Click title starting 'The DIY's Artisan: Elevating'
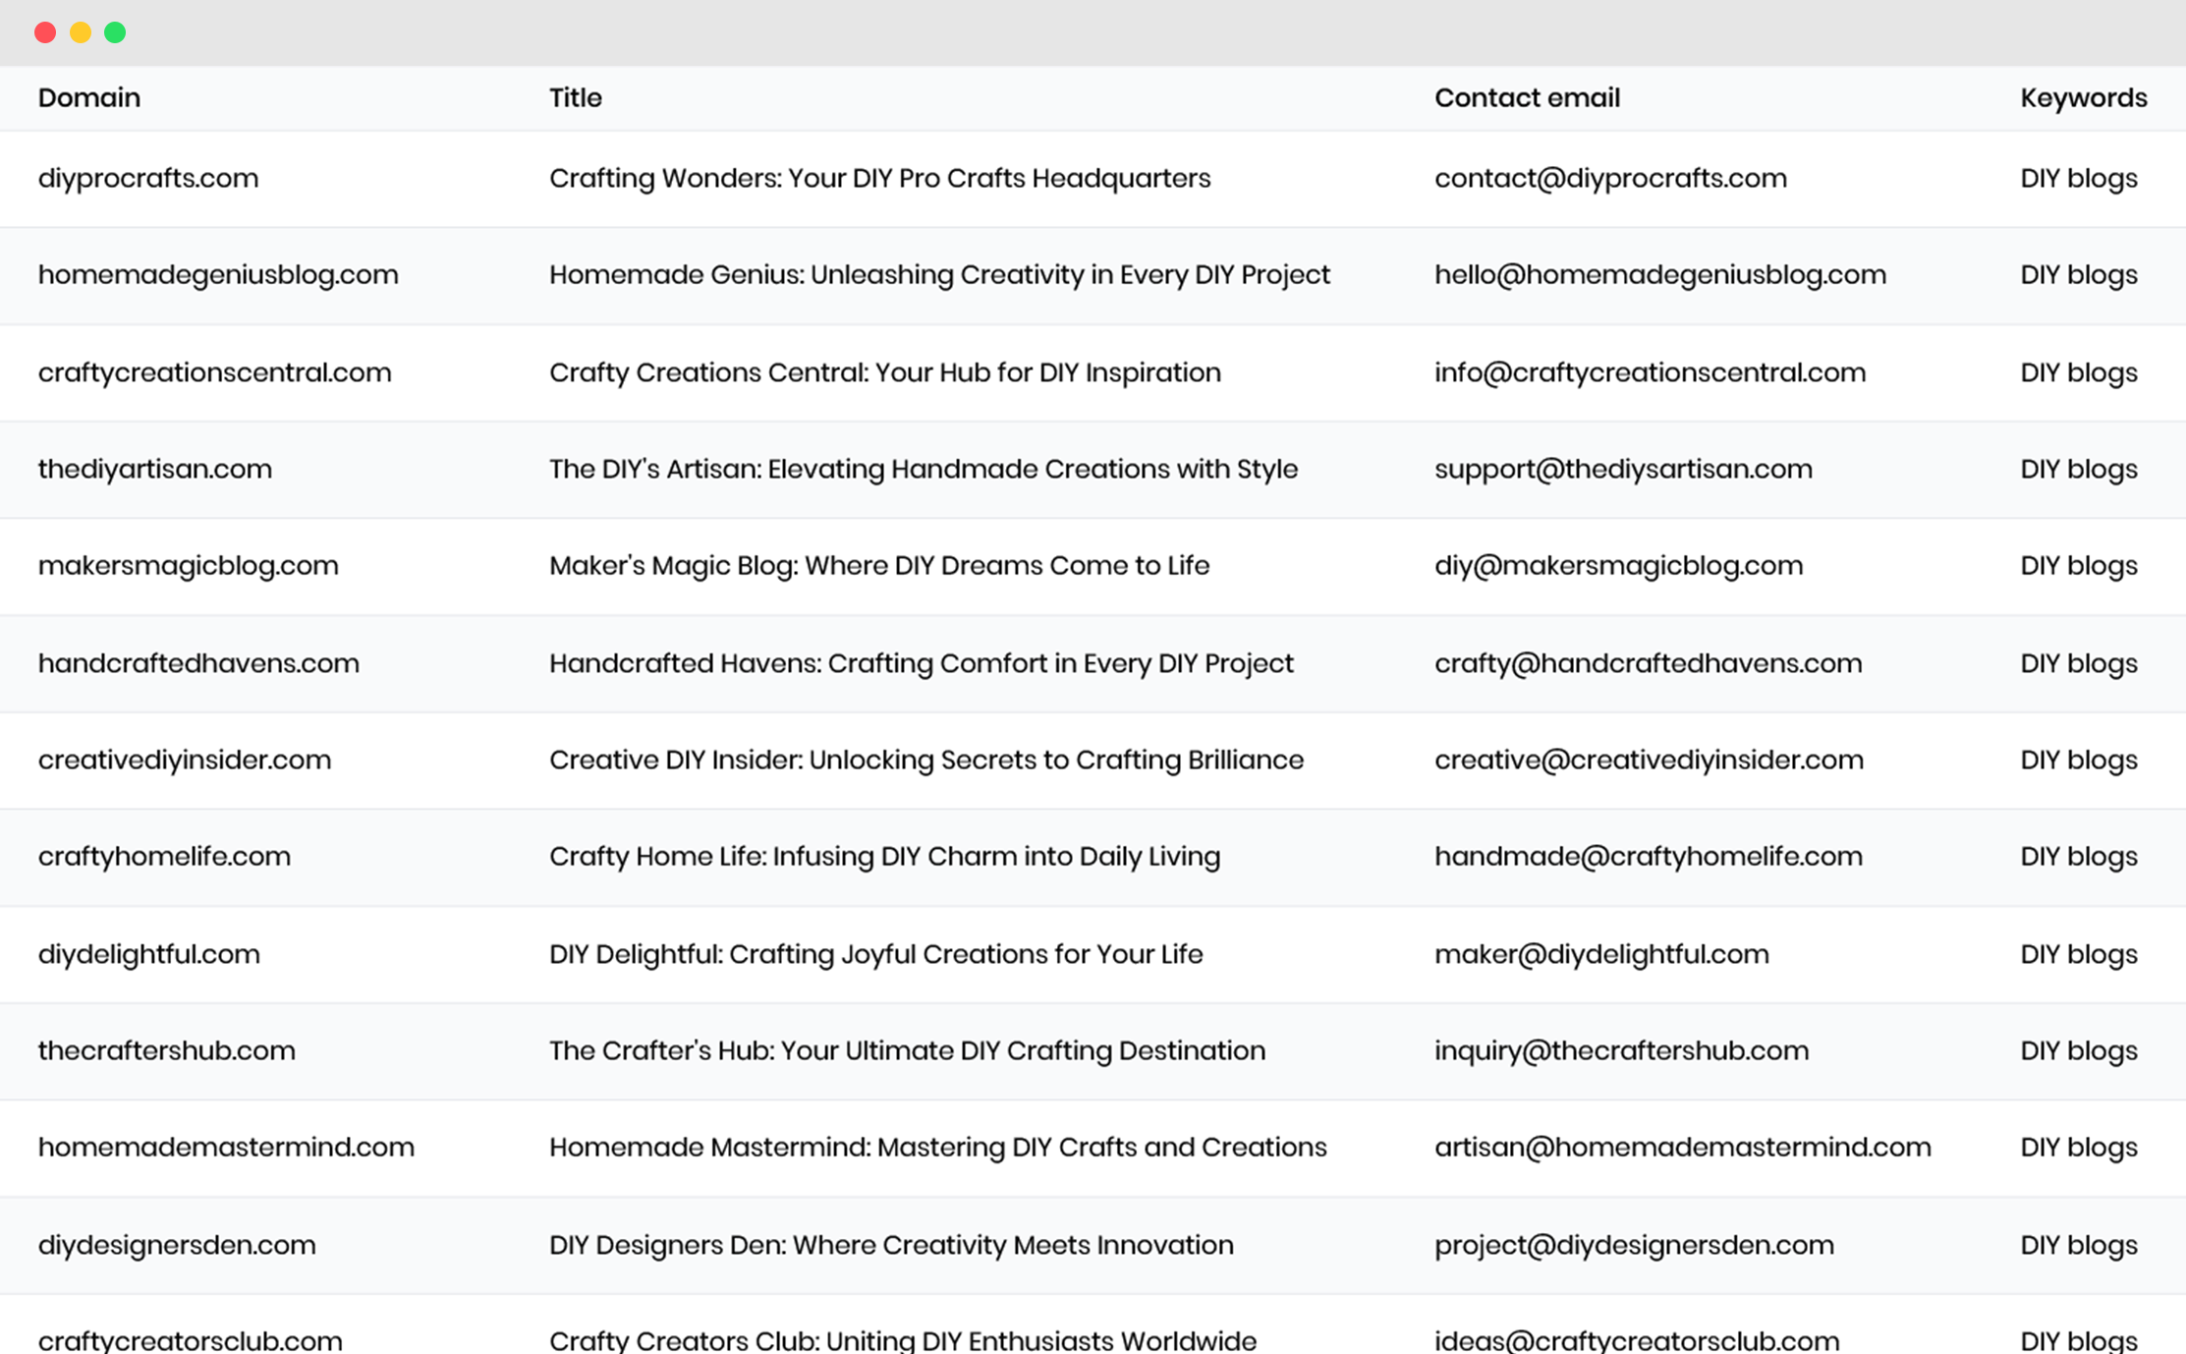The image size is (2186, 1354). [x=924, y=470]
